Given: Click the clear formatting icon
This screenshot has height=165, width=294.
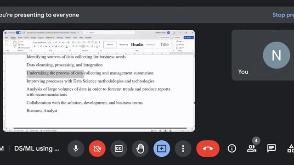Looking at the screenshot, I should pyautogui.click(x=68, y=43).
